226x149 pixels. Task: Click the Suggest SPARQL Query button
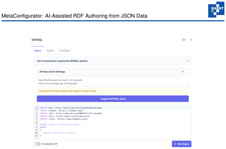pyautogui.click(x=113, y=99)
